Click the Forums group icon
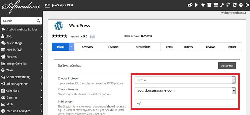The height and width of the screenshot is (115, 250). tap(3, 57)
